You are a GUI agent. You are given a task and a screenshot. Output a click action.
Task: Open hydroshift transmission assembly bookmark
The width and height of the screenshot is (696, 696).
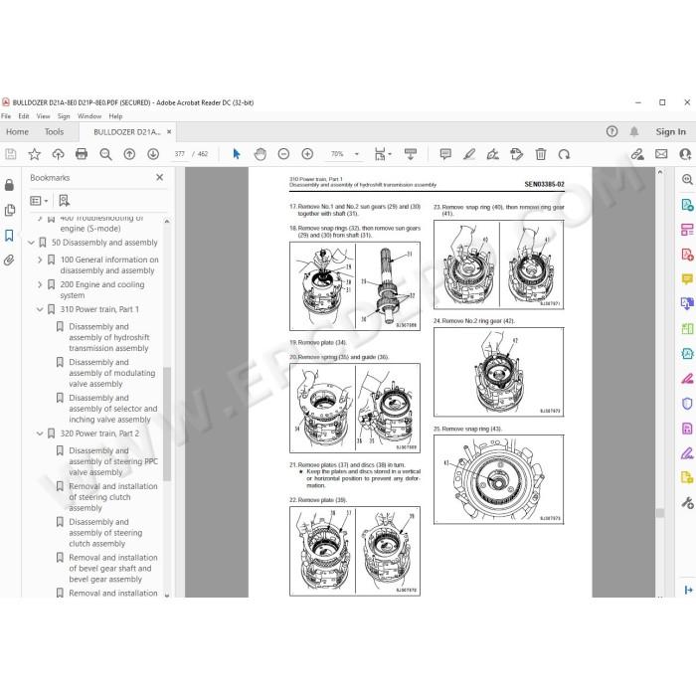108,337
